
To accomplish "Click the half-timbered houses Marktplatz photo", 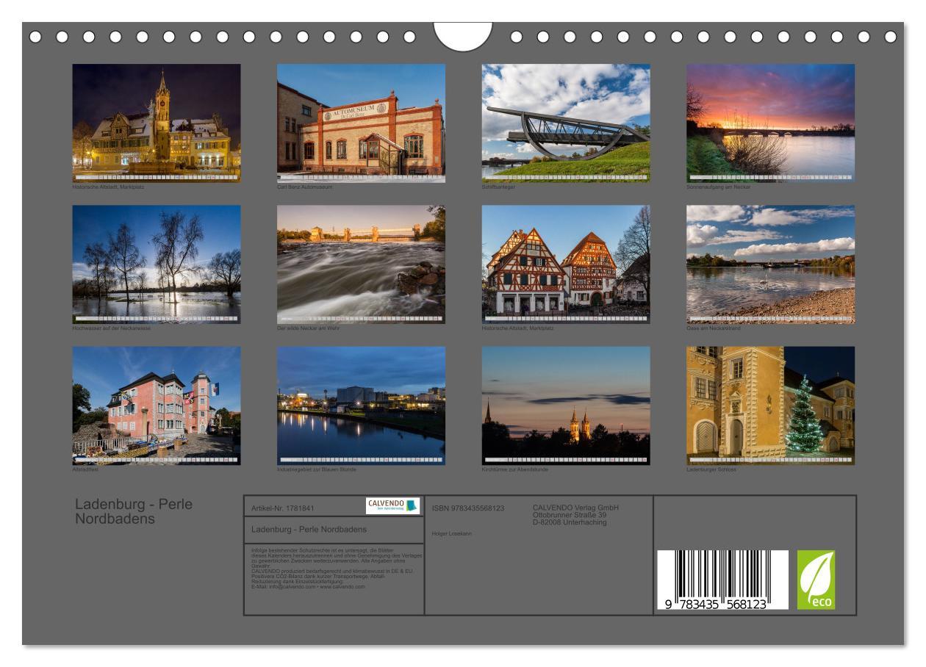I will pyautogui.click(x=565, y=264).
